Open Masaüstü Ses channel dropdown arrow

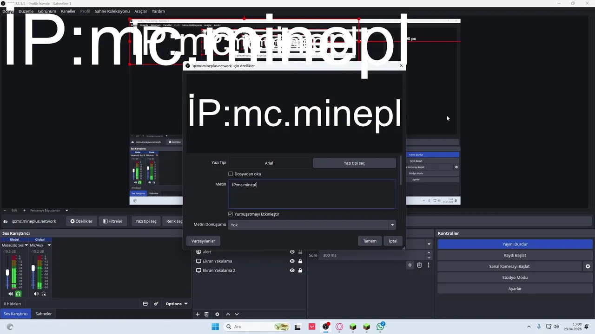coord(26,245)
